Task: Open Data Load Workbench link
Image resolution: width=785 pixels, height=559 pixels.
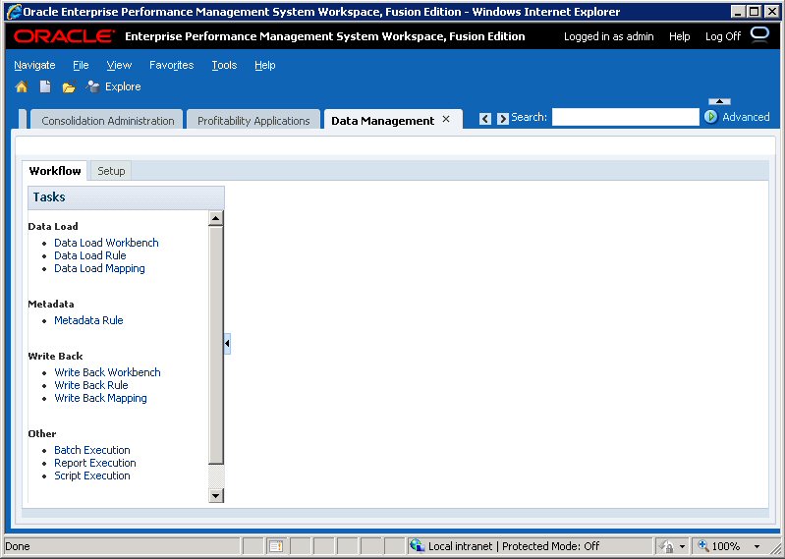Action: (x=106, y=243)
